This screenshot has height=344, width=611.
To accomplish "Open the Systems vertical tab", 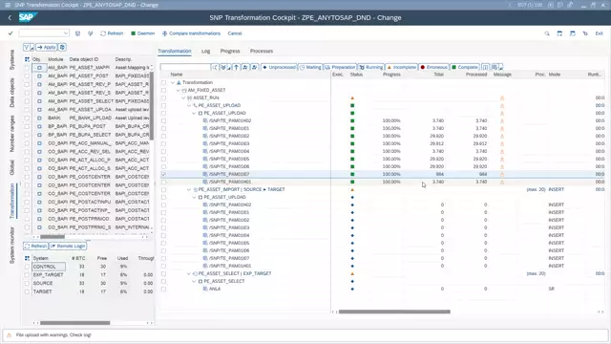I will [11, 59].
